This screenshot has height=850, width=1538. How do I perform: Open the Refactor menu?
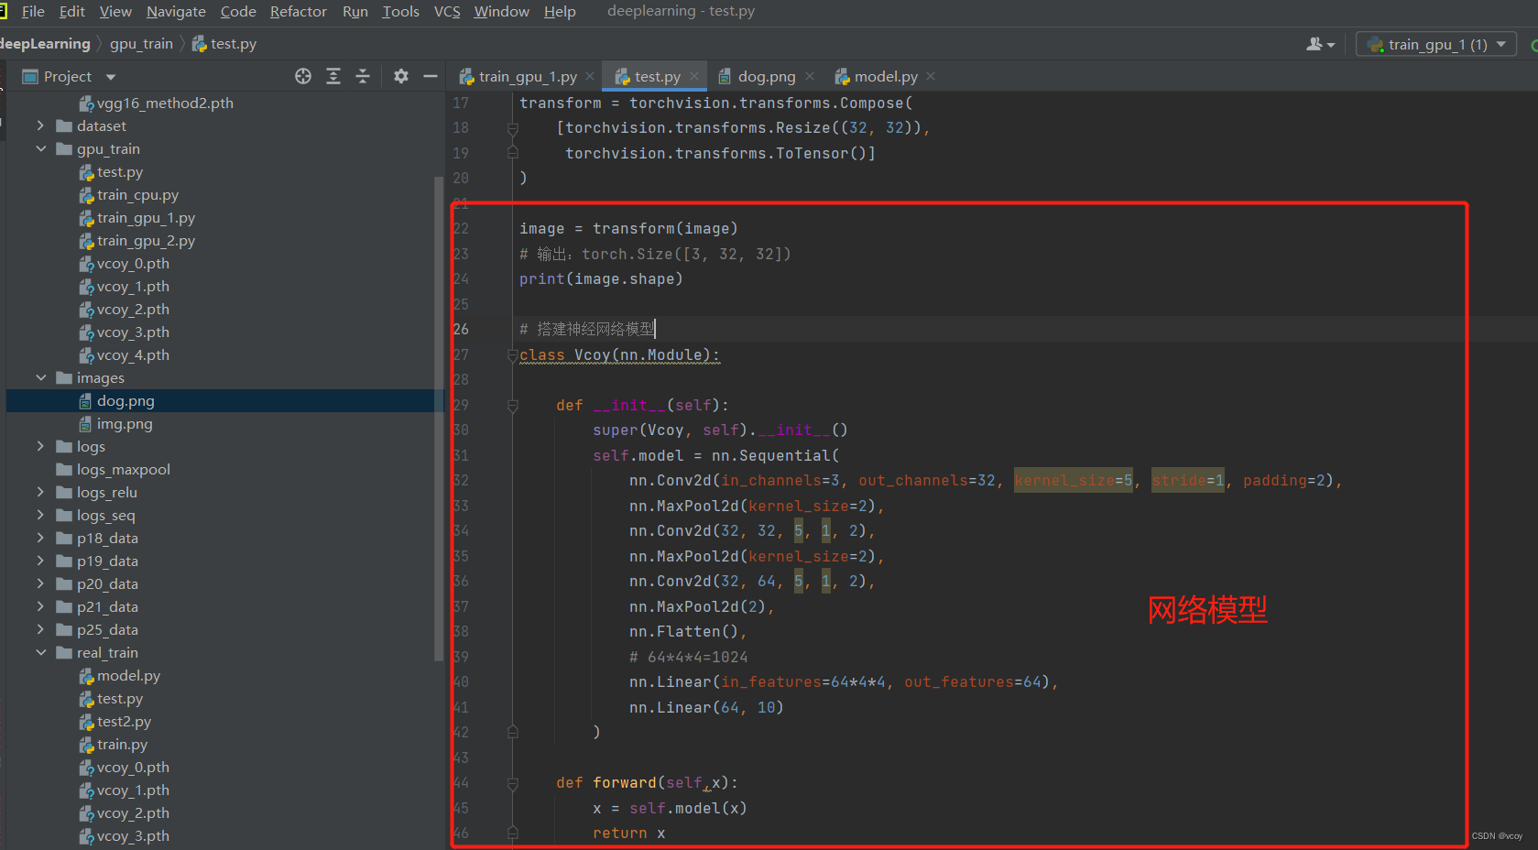coord(299,11)
